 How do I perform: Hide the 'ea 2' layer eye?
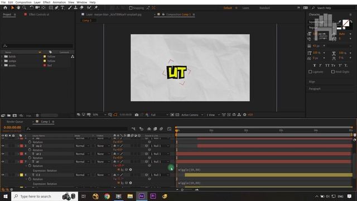(x=3, y=146)
